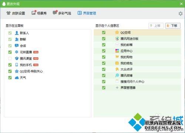Click the 群聊 group icon

click(x=17, y=39)
